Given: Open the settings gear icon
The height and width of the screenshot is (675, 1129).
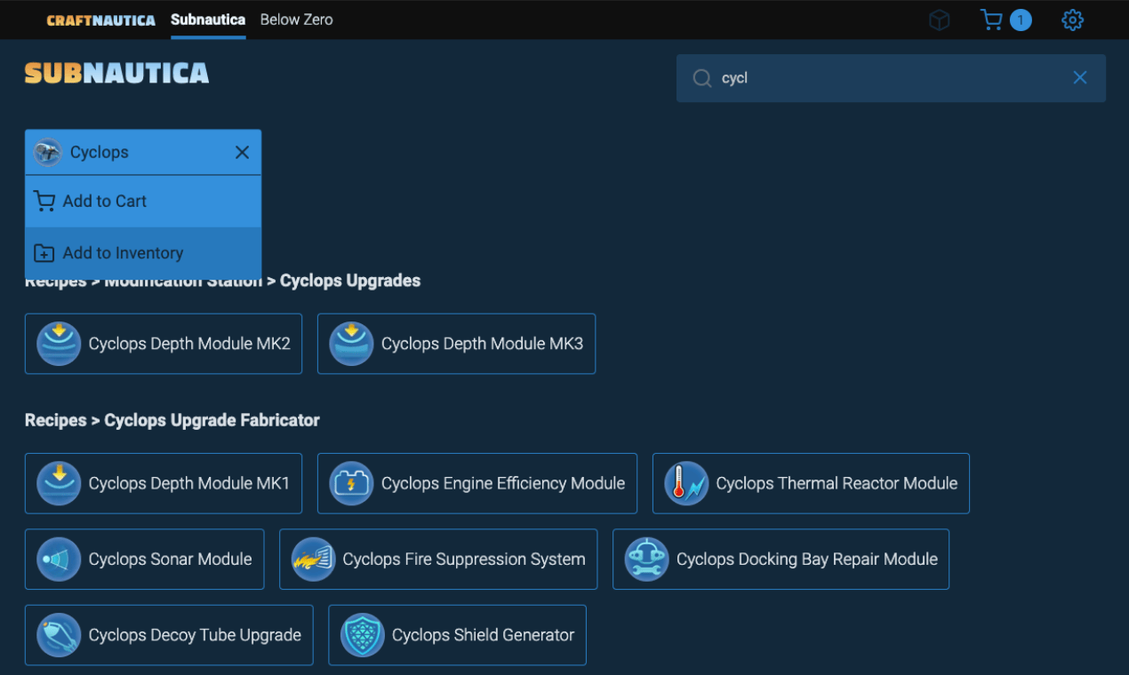Looking at the screenshot, I should click(1073, 20).
